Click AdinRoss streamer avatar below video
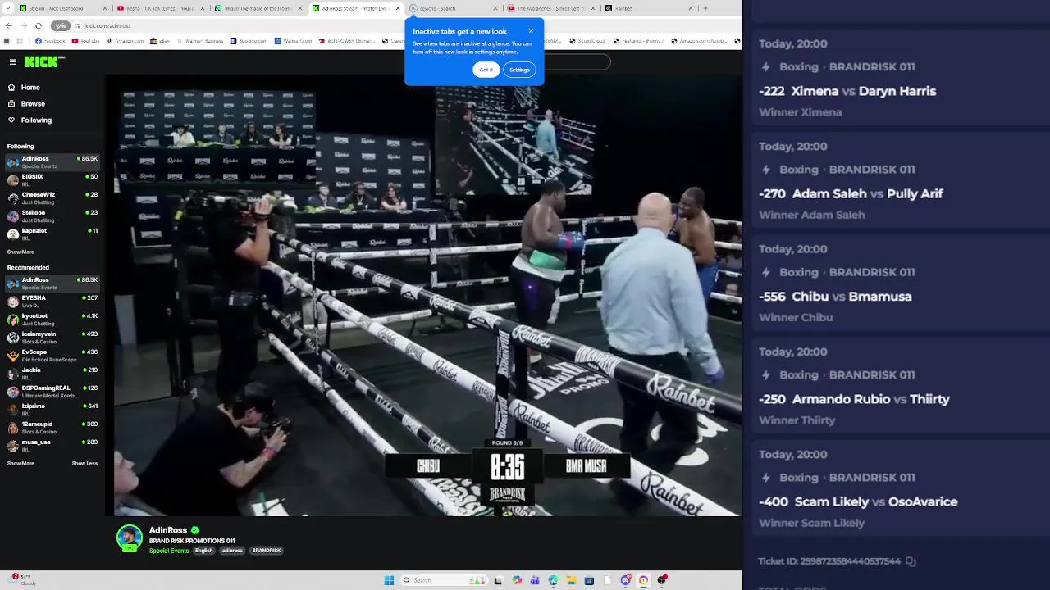1050x590 pixels. pyautogui.click(x=130, y=538)
